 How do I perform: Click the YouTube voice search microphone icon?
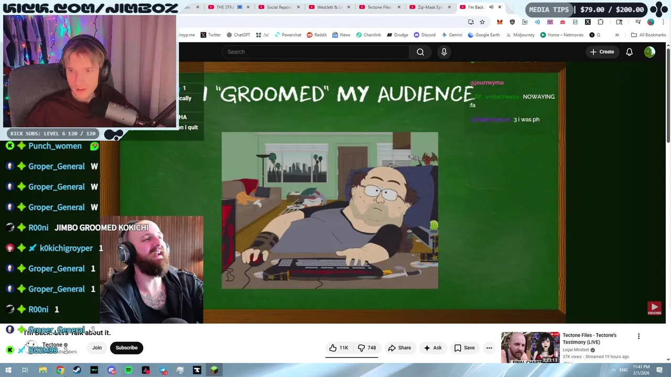[x=444, y=52]
